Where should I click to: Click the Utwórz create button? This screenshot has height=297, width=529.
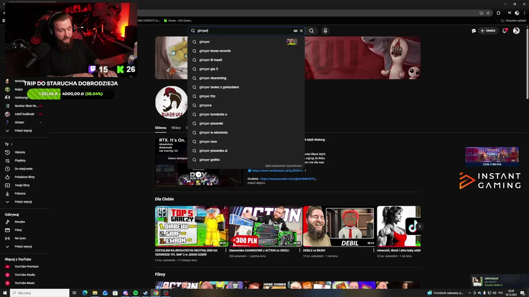pyautogui.click(x=488, y=31)
